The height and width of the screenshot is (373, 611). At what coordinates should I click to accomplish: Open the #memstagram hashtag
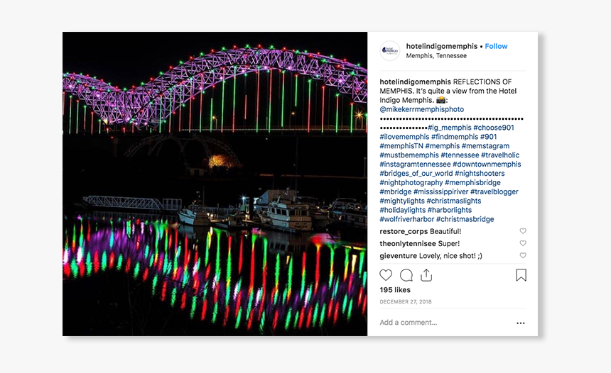[x=485, y=146]
